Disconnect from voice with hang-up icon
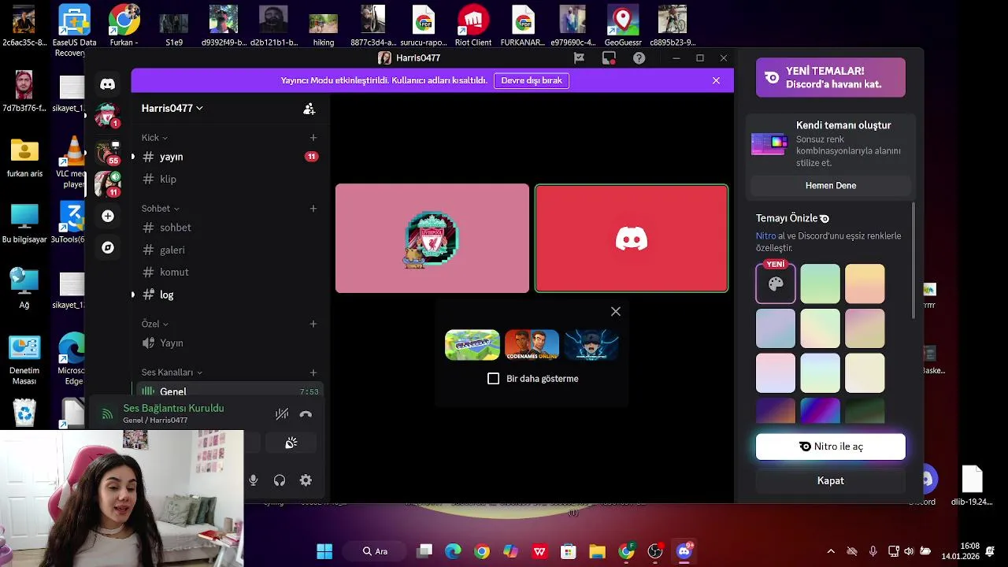The image size is (1008, 567). click(x=306, y=414)
